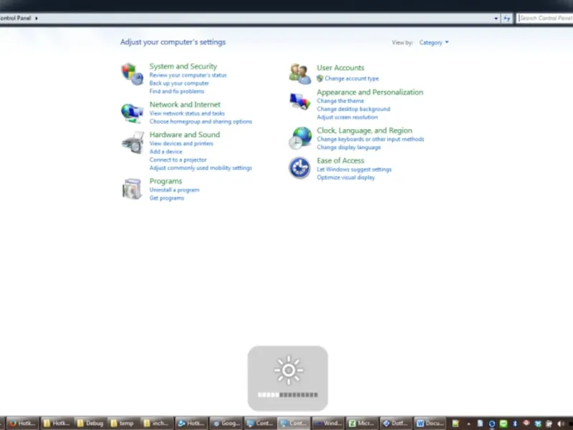Click Change the theme

click(340, 101)
